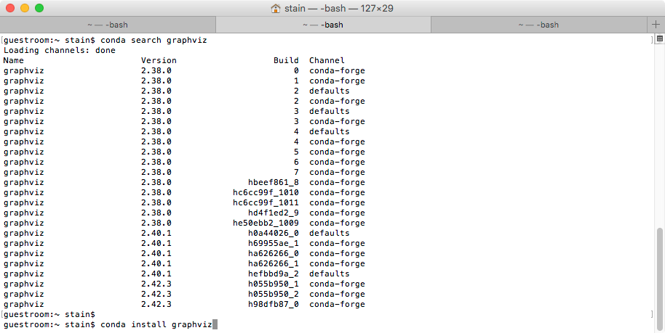Image resolution: width=665 pixels, height=333 pixels.
Task: Click the 'Build' column header
Action: tap(286, 60)
